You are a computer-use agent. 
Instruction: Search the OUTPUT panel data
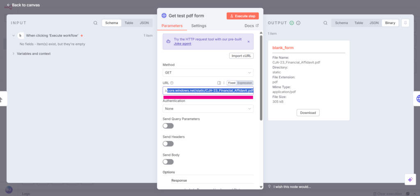point(325,23)
